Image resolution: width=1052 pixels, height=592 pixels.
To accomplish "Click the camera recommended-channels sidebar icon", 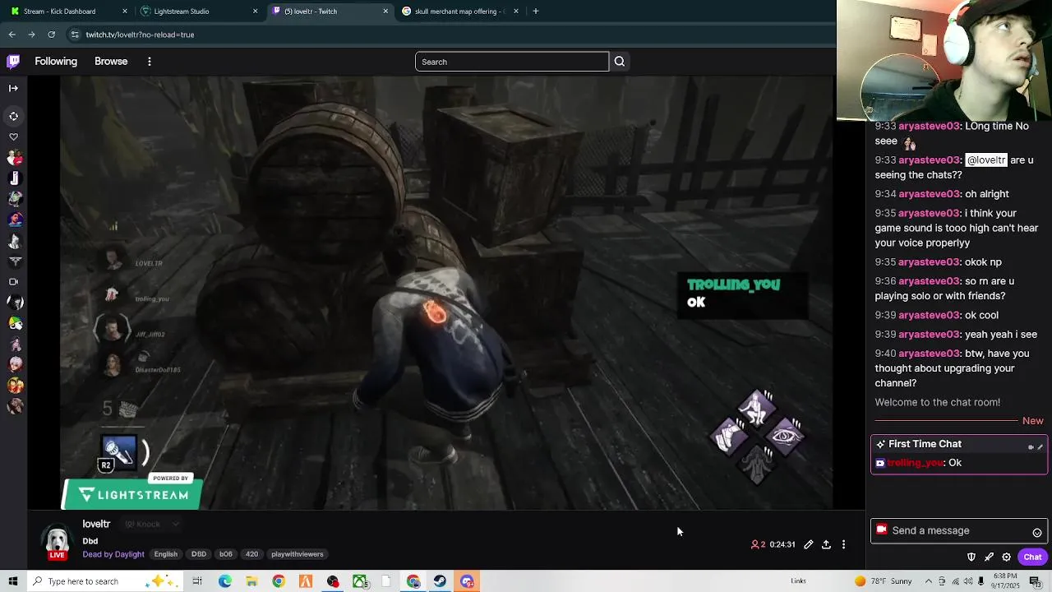I will [13, 282].
